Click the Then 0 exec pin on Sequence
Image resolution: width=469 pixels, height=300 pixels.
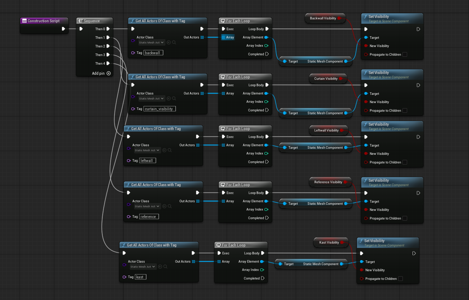[x=108, y=29]
